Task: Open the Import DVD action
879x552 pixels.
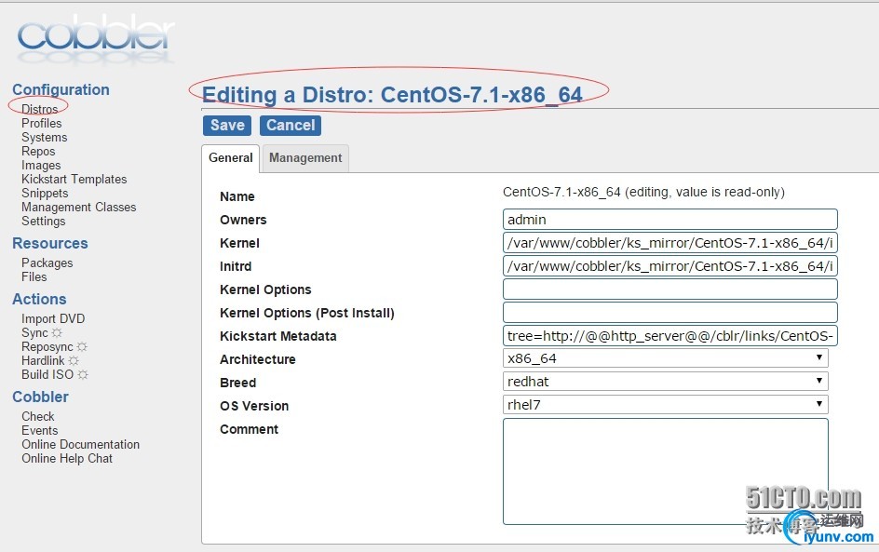Action: [x=53, y=318]
